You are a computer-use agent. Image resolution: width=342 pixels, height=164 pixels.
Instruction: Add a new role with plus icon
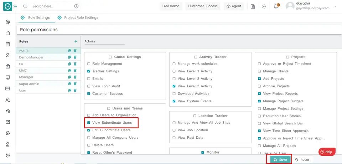pos(76,42)
